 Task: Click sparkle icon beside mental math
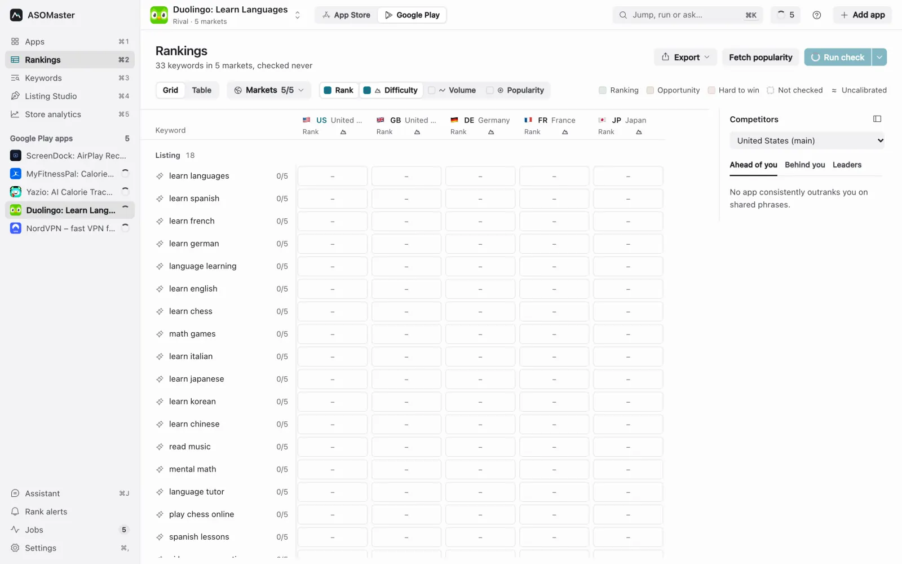click(160, 469)
